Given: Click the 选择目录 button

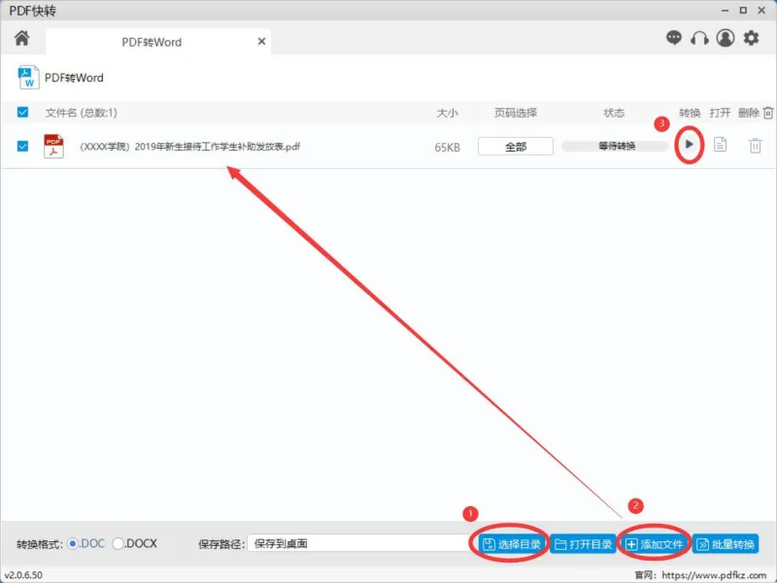Looking at the screenshot, I should 512,544.
